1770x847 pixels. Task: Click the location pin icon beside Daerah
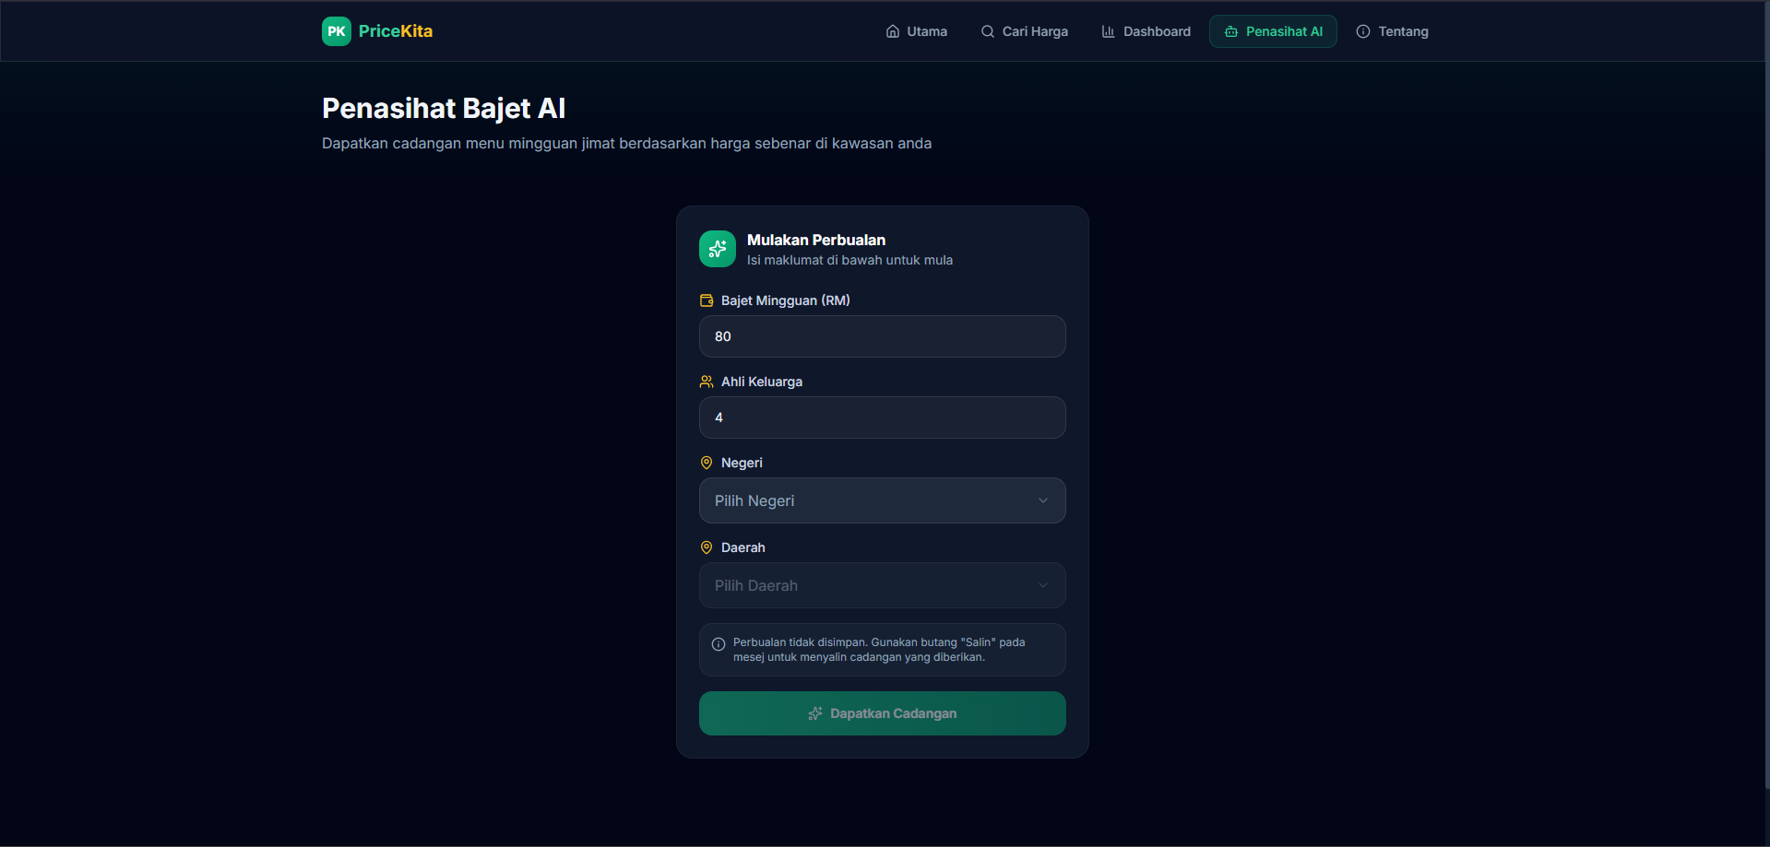pyautogui.click(x=707, y=547)
